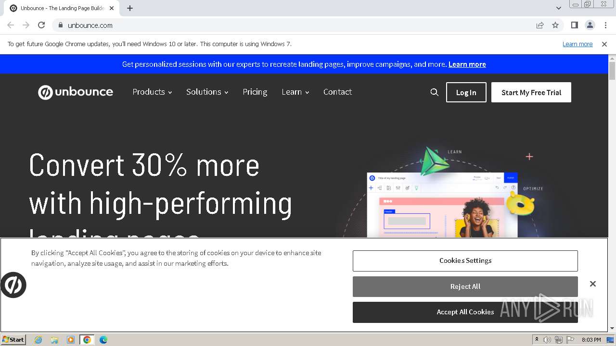The width and height of the screenshot is (616, 346).
Task: Open a new tab with plus button
Action: point(130,8)
